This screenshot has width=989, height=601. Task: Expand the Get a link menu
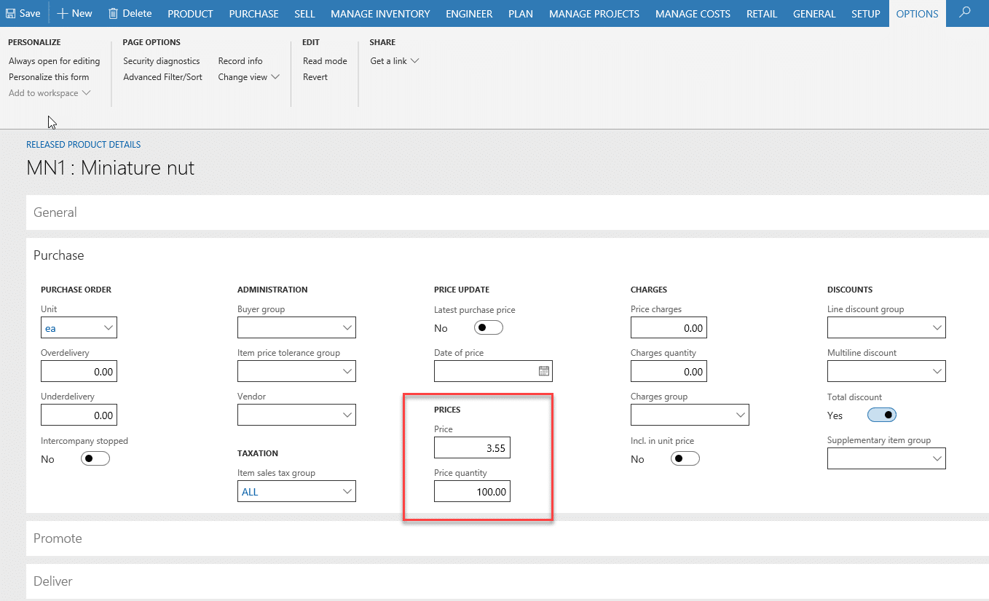pyautogui.click(x=394, y=61)
